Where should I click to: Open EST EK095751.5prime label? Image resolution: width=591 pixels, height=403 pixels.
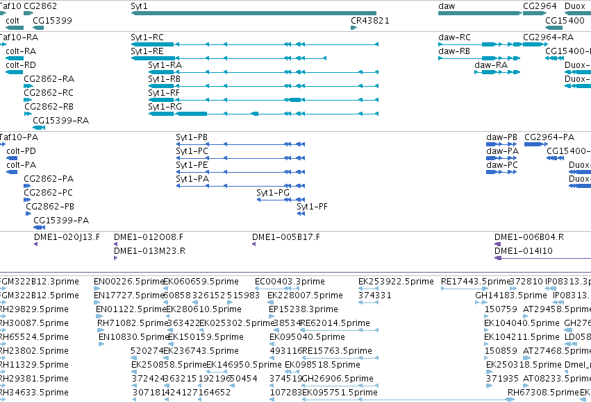point(340,393)
